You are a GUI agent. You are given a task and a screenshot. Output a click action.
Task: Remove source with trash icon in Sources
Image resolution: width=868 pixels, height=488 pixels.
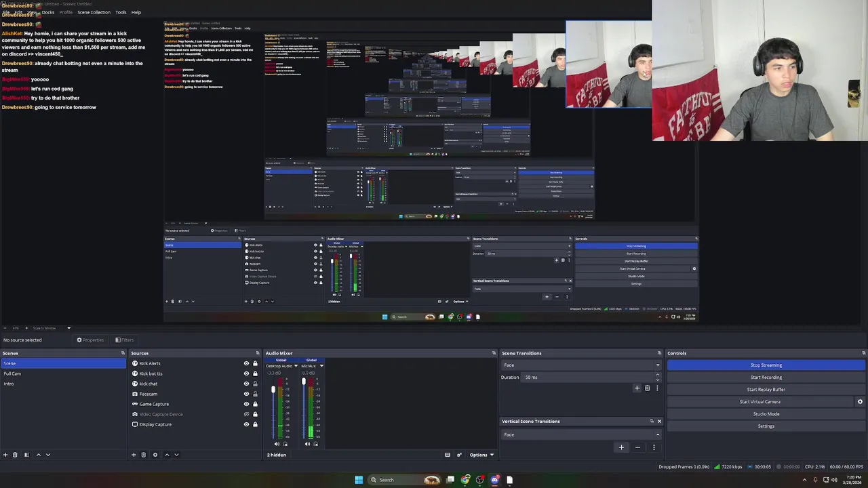click(143, 455)
